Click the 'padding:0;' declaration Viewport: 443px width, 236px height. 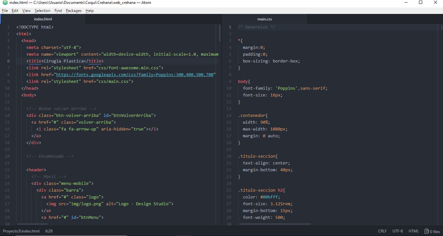pos(255,54)
